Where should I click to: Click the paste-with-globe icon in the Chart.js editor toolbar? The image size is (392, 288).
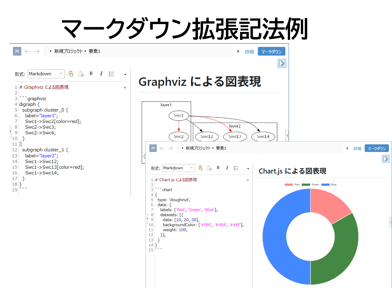point(209,168)
